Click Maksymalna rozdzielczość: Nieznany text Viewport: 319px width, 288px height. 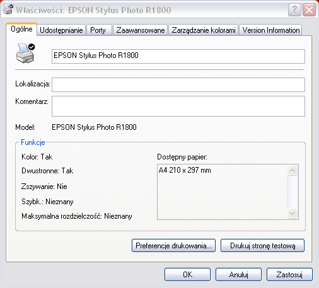point(77,216)
